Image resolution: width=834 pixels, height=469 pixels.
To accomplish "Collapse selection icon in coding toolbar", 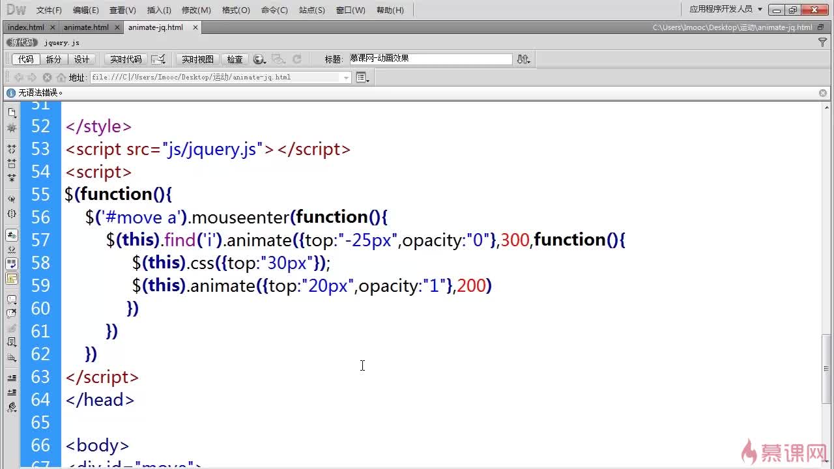I will (12, 163).
